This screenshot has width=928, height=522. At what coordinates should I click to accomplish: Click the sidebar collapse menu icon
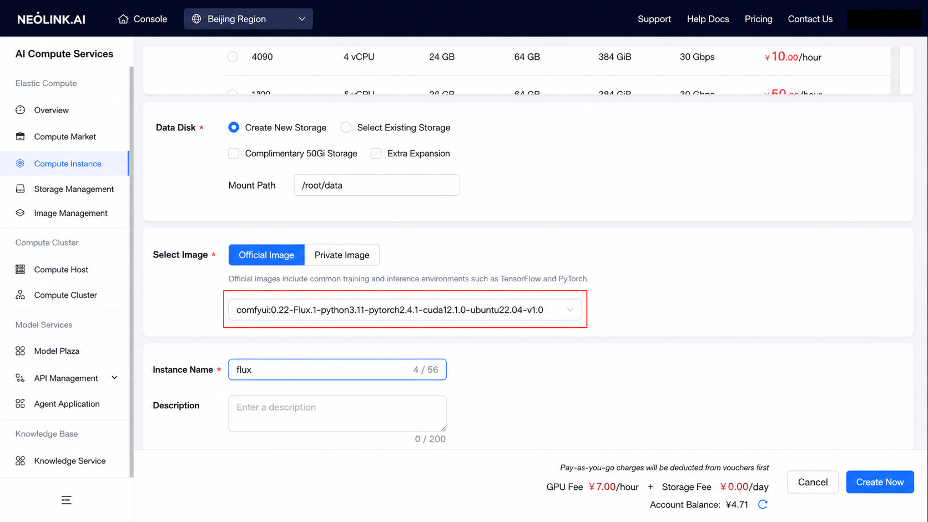coord(66,500)
